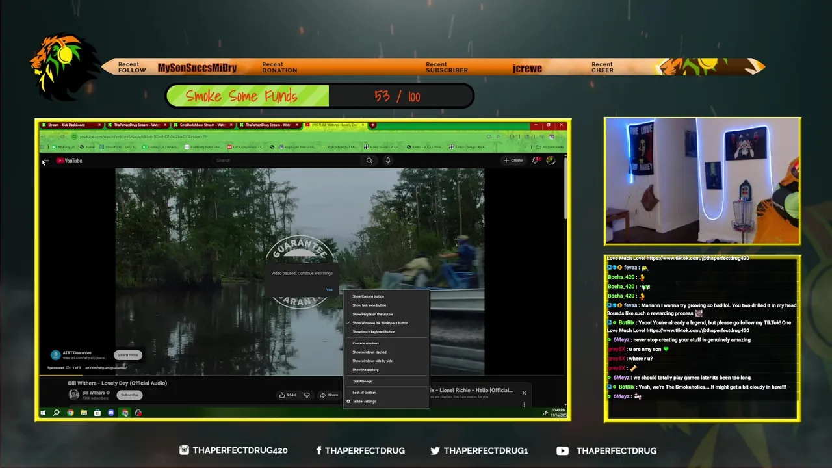Uncheck Show Windows Ink Workspace button
The height and width of the screenshot is (468, 832).
tap(386, 323)
